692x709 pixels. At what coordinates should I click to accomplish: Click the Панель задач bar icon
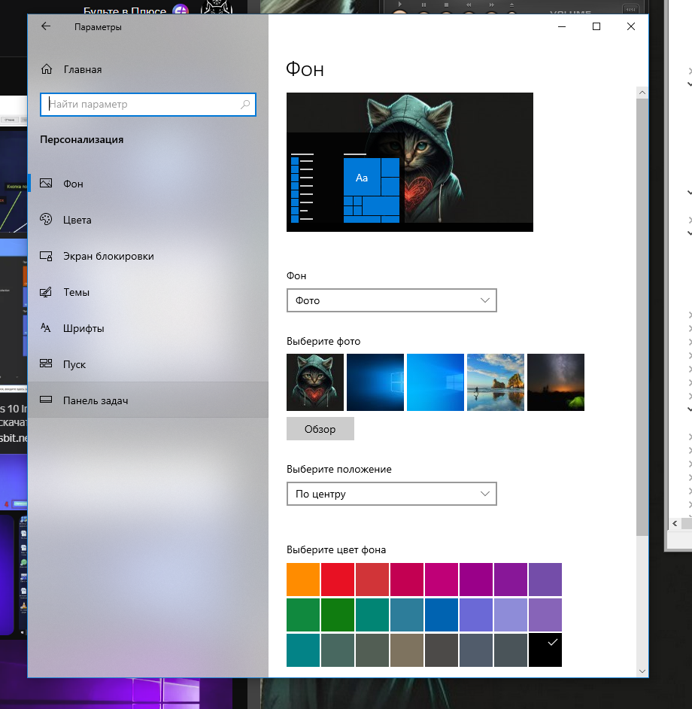tap(46, 400)
